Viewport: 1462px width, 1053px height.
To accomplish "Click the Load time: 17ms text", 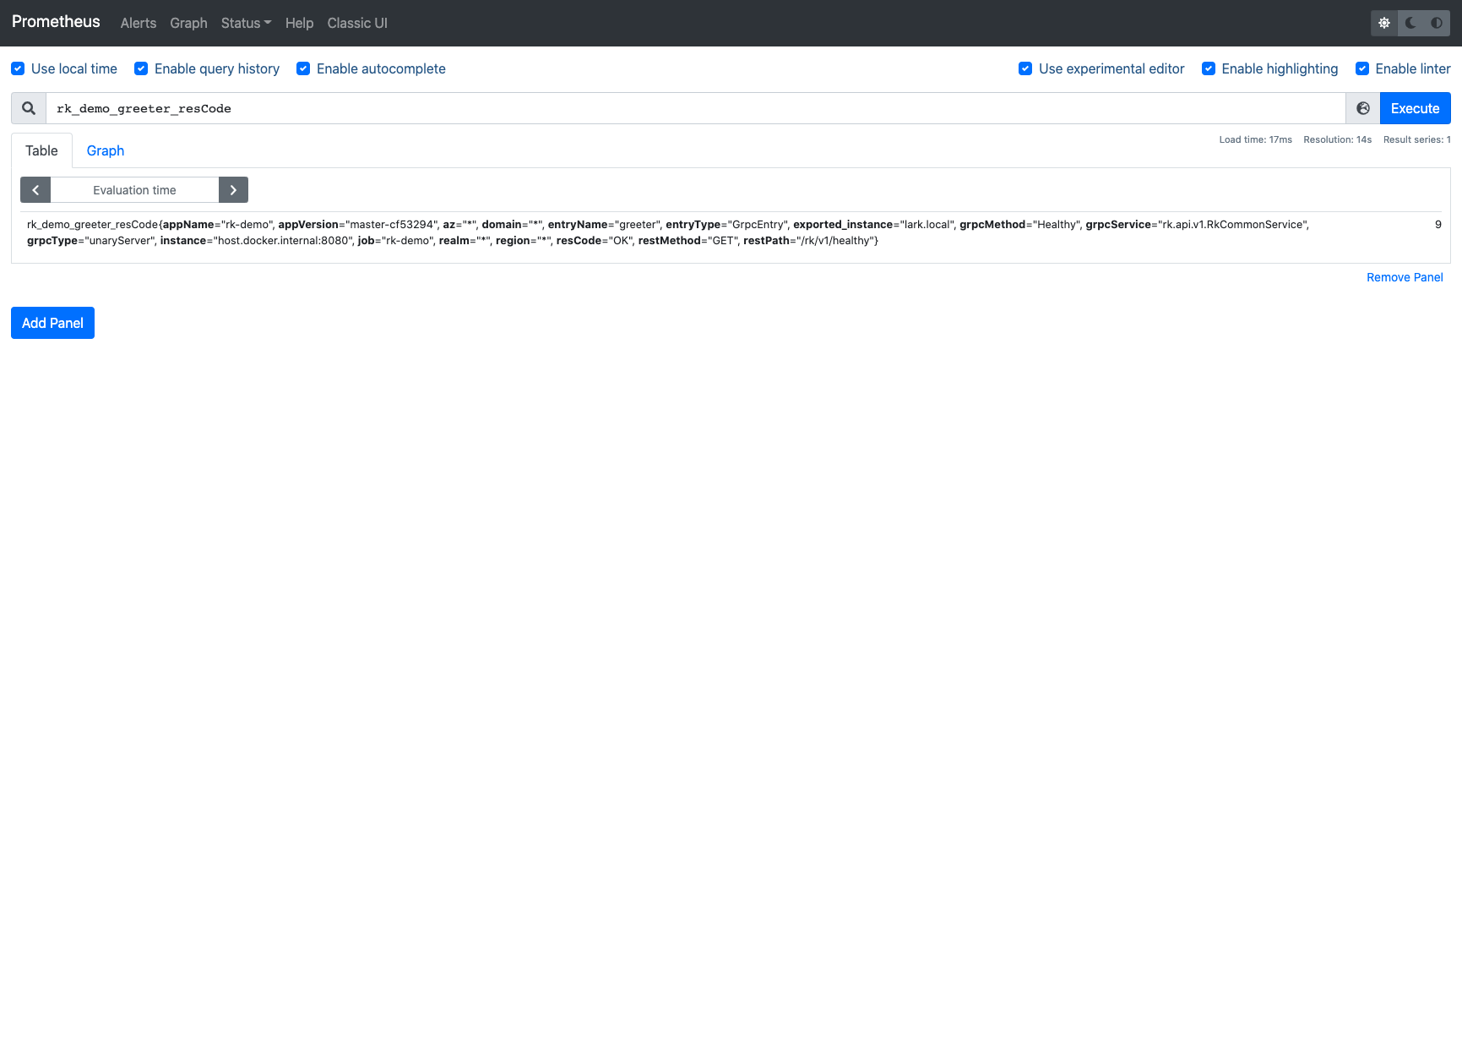I will [x=1255, y=139].
